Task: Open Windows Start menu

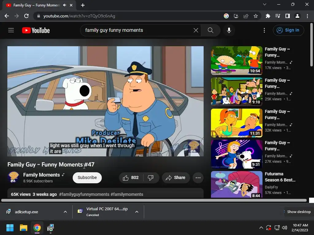Action: tap(10, 228)
